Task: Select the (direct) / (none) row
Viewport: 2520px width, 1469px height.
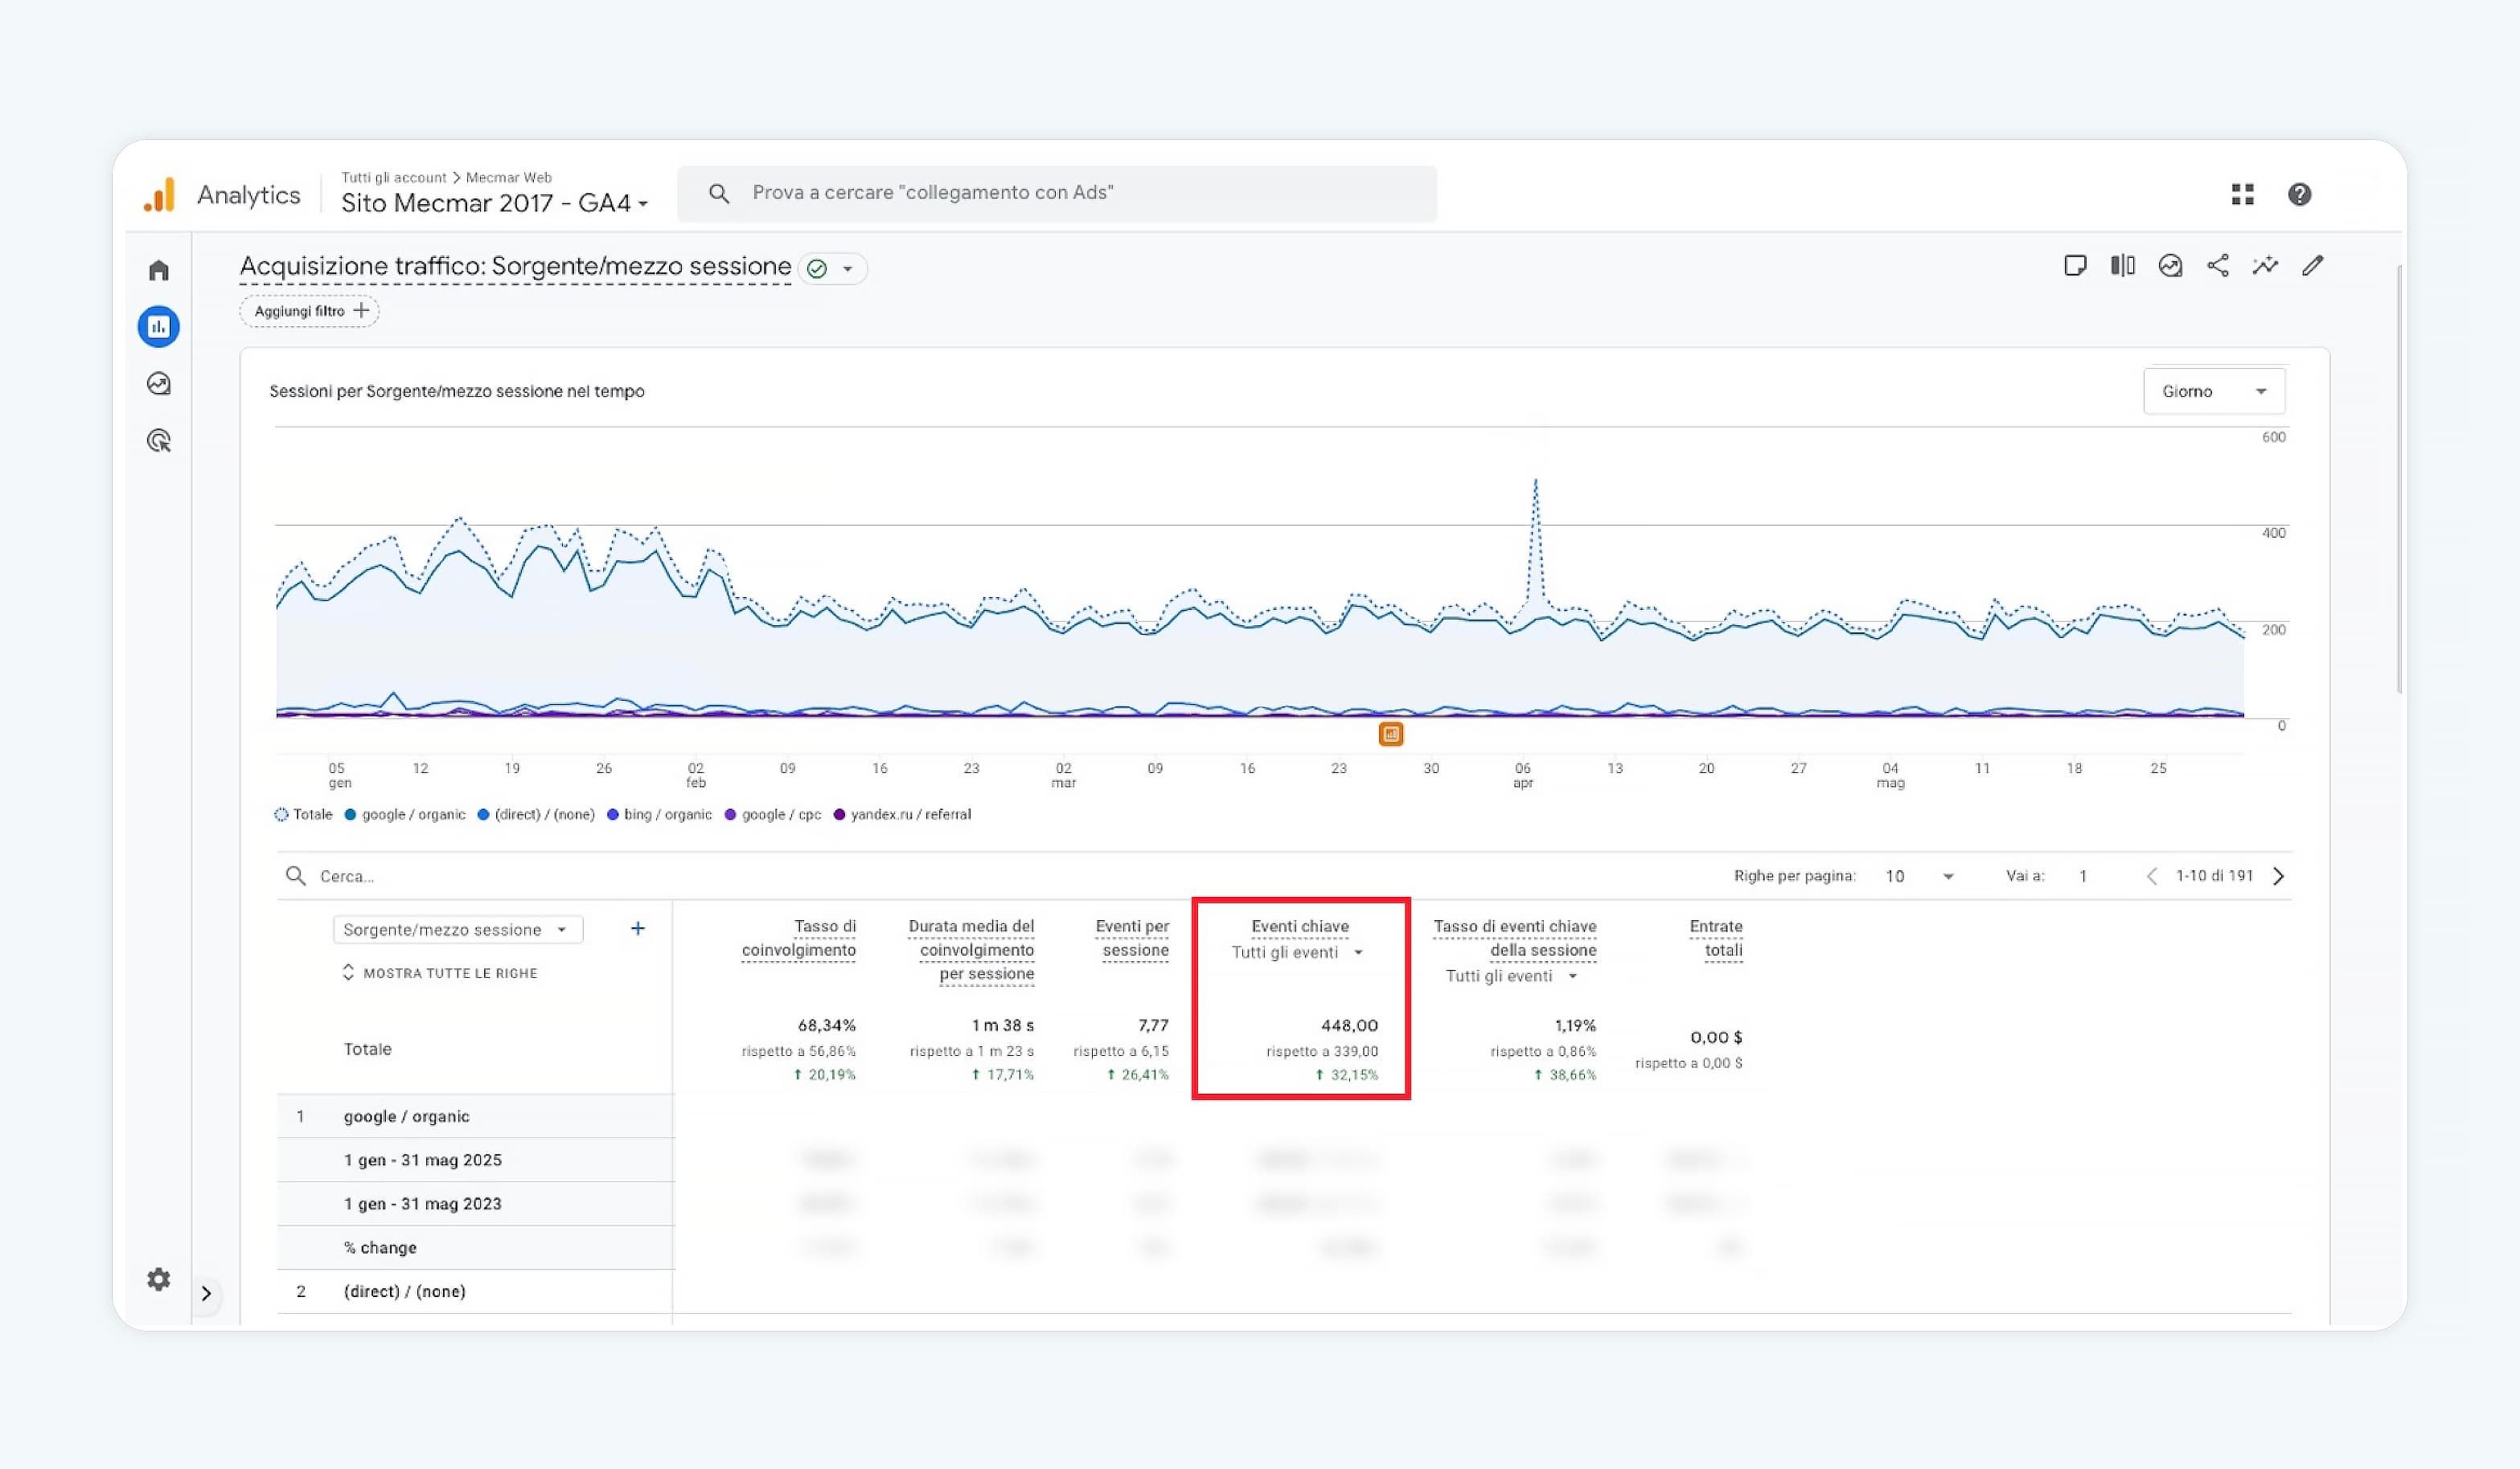Action: click(475, 1291)
